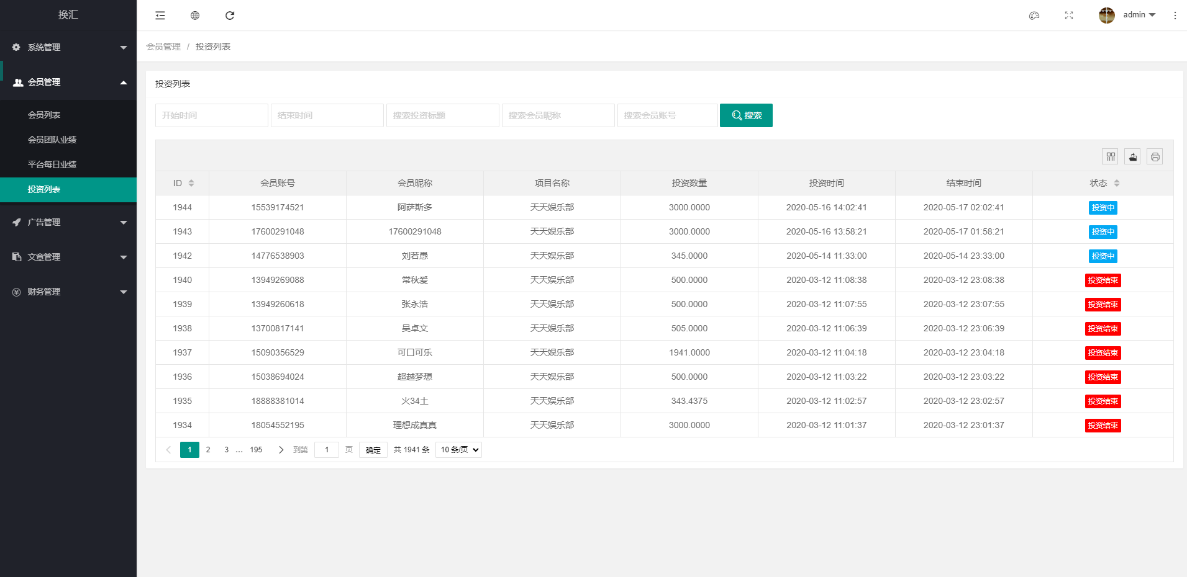Sort the table by ID column
1187x577 pixels.
click(x=191, y=183)
